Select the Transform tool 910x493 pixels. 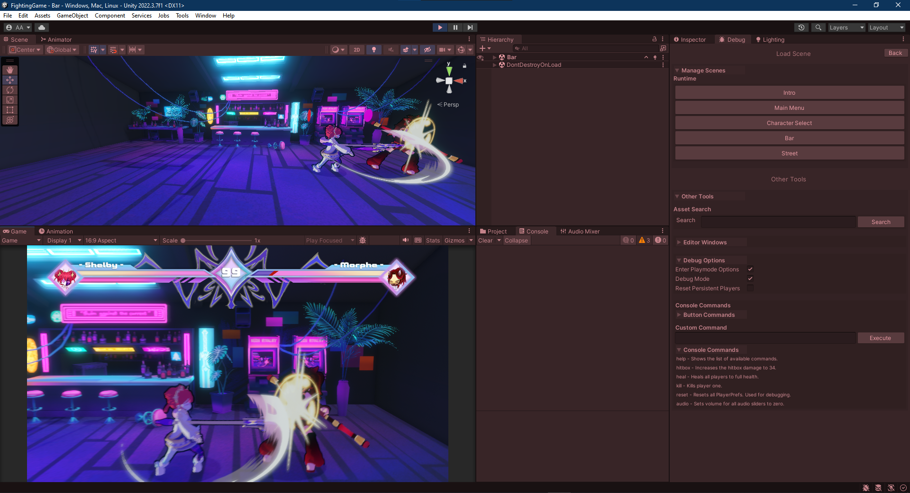(x=10, y=119)
